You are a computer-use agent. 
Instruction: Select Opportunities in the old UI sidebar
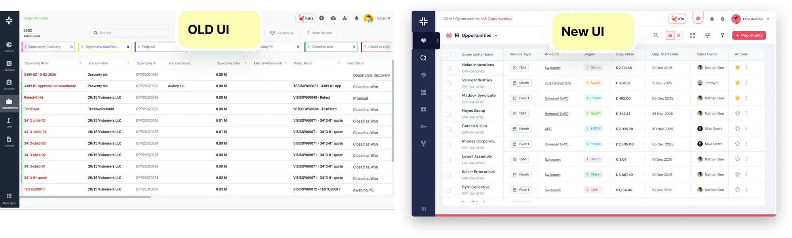point(10,104)
